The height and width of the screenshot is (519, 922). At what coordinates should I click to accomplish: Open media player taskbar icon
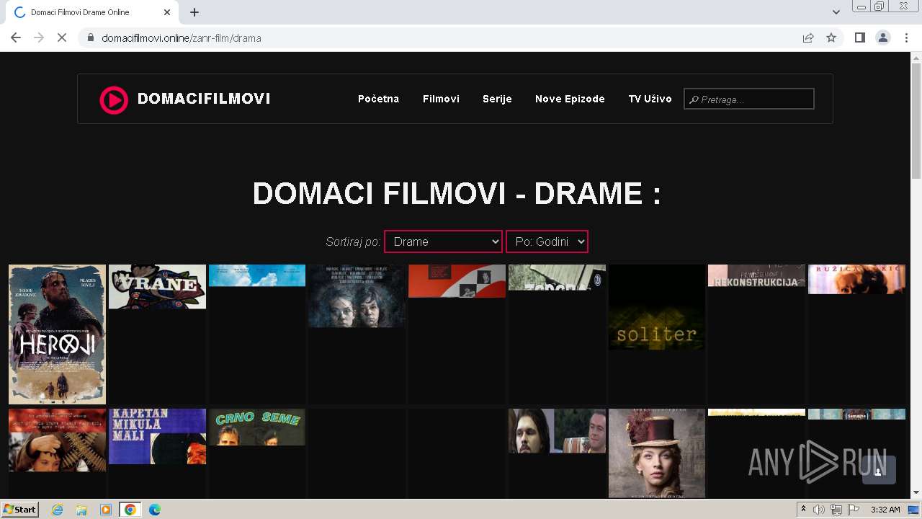click(x=106, y=510)
